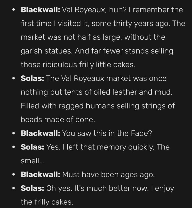Select "Blackwall:" before "Must have been ages ago"
This screenshot has width=192, height=208.
pos(40,175)
